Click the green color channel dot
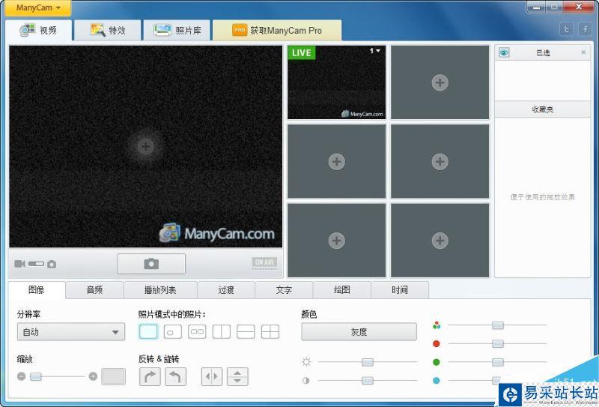599x407 pixels. point(437,362)
